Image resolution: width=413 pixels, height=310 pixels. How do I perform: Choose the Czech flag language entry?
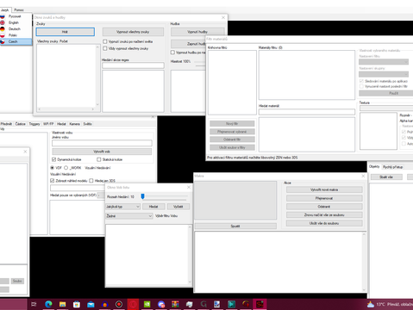click(16, 41)
